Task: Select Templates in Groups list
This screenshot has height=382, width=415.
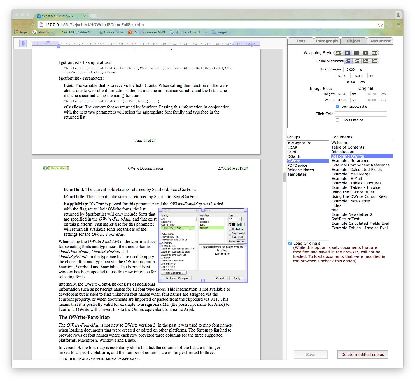Action: coord(308,174)
